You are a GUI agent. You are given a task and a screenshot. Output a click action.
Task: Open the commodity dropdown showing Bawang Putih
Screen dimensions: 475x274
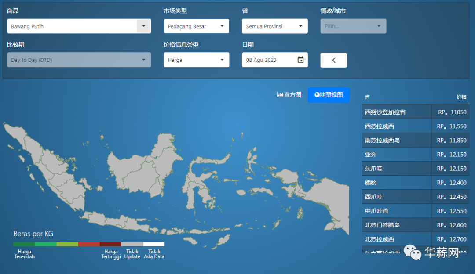[x=79, y=26]
